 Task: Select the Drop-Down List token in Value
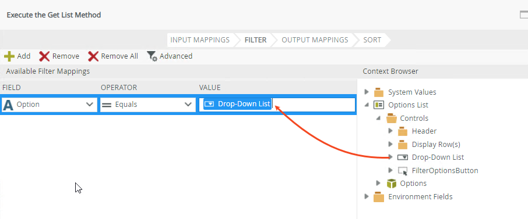pos(237,105)
